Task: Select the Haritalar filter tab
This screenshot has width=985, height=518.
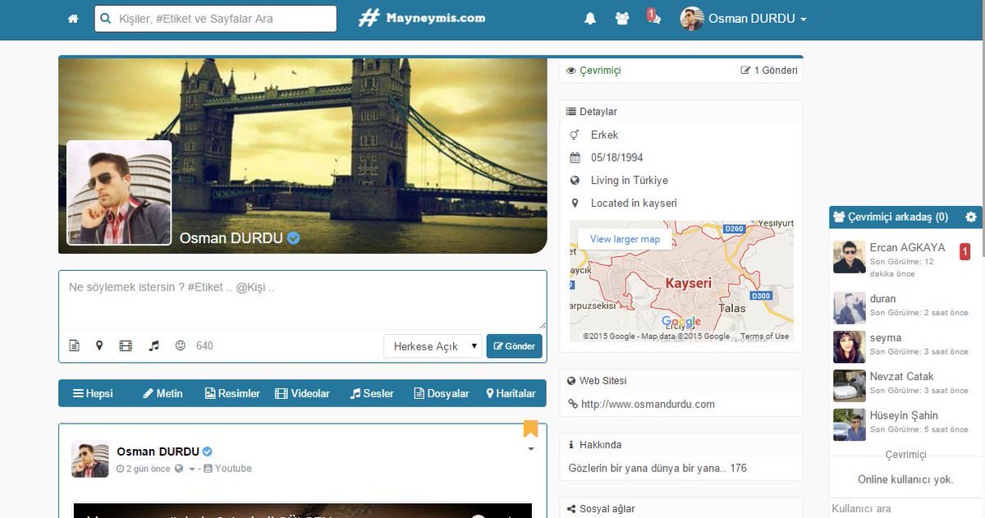Action: pos(511,393)
